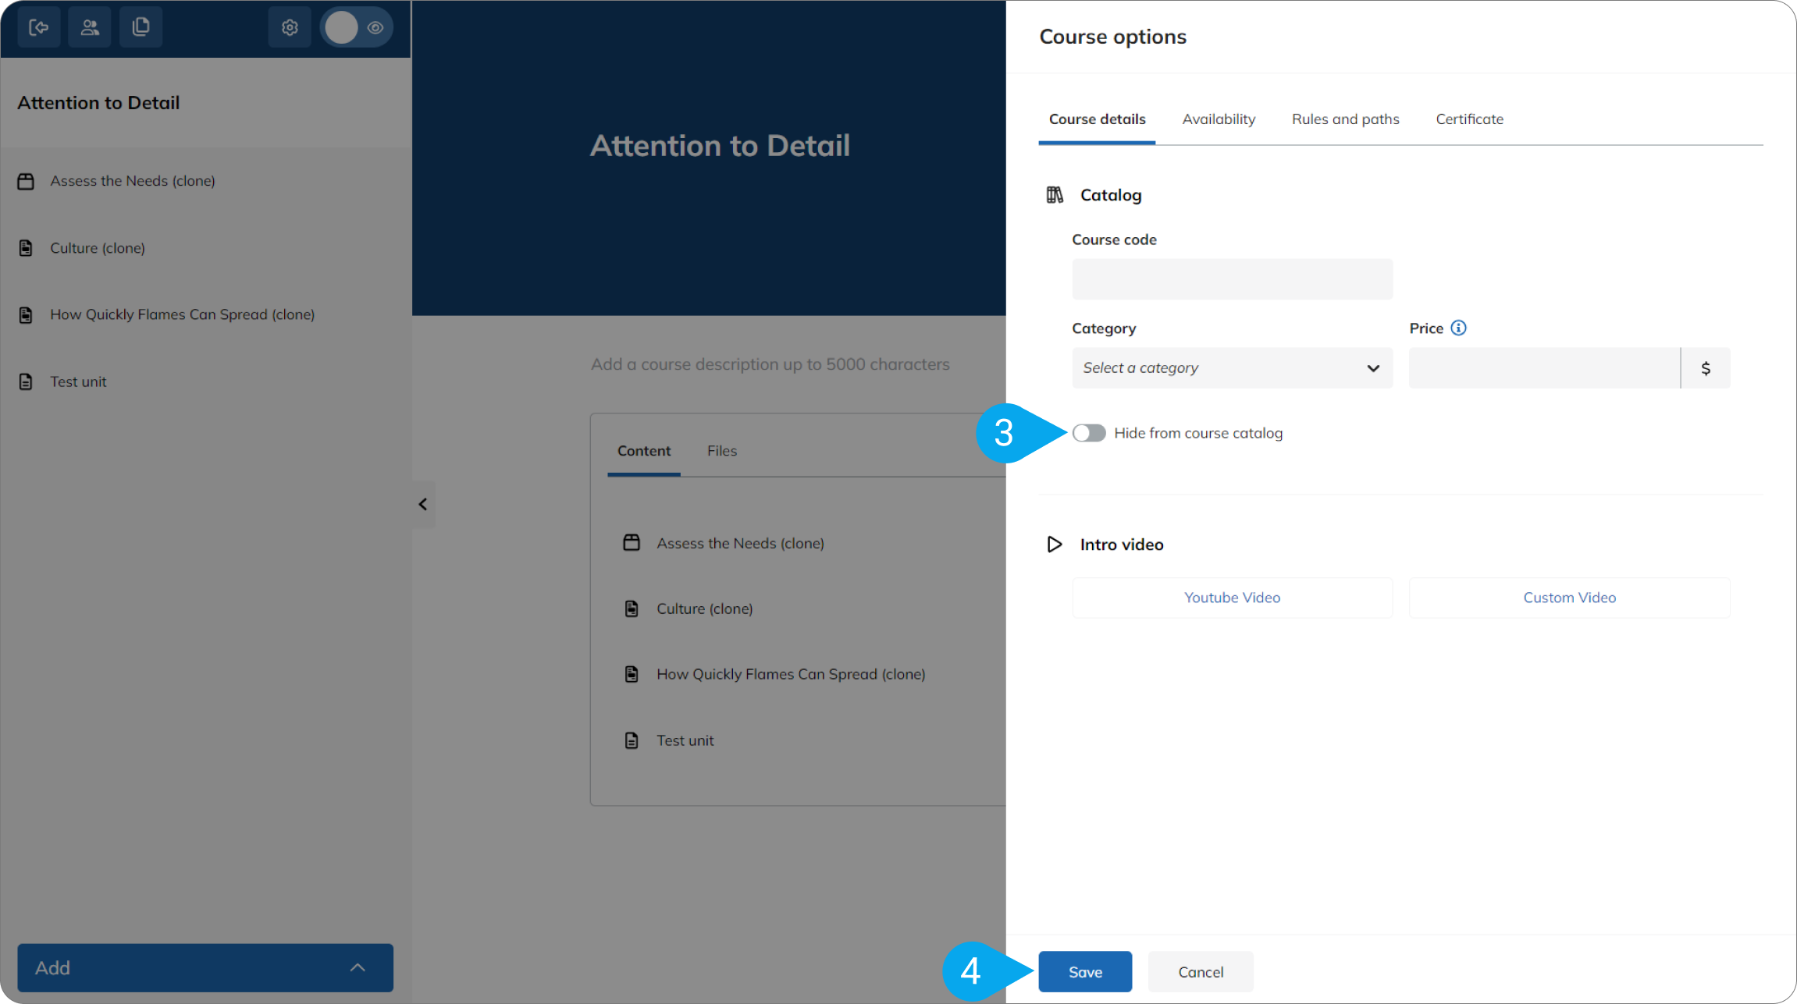The height and width of the screenshot is (1004, 1797).
Task: Toggle the learner preview eye switch
Action: pos(358,28)
